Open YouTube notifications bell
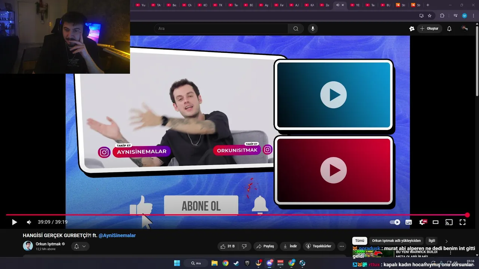 (449, 28)
